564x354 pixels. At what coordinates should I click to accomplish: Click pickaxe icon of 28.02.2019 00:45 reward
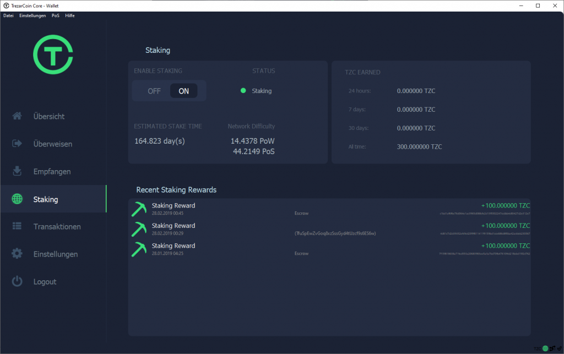coord(139,209)
